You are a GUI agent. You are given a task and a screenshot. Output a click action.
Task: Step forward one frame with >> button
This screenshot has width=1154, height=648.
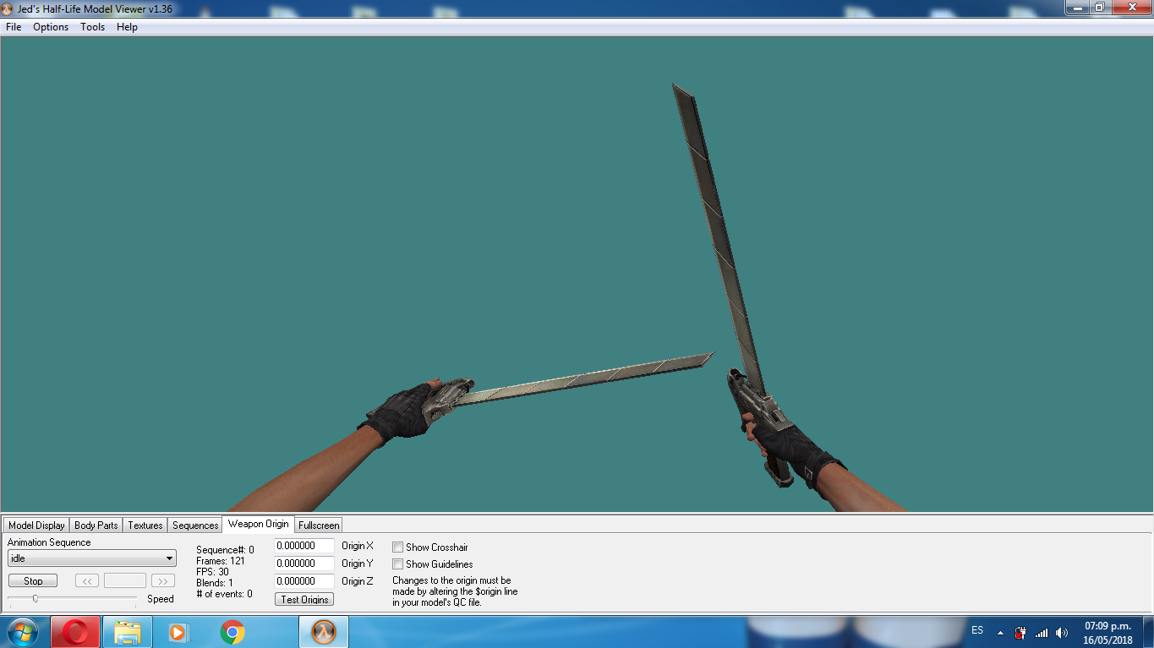point(163,580)
